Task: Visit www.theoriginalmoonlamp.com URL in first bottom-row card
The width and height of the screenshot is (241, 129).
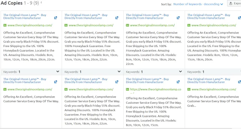Action: pos(30,89)
